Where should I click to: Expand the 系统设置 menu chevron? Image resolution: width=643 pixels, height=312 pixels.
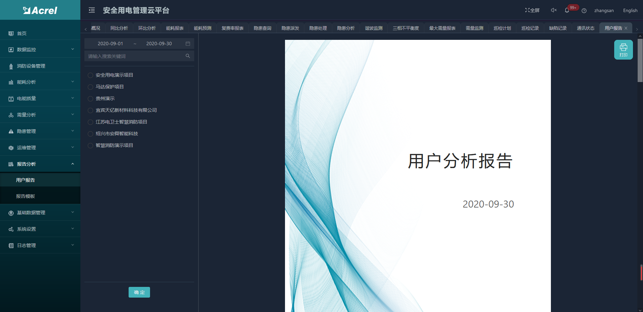coord(73,229)
